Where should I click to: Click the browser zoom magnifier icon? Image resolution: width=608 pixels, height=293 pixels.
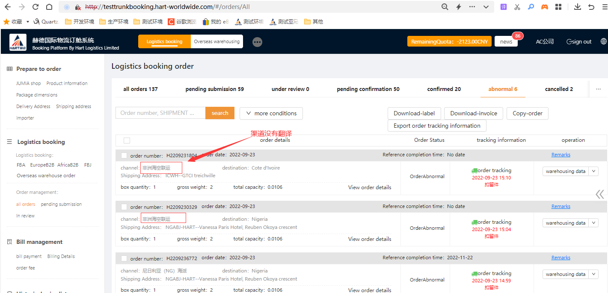pyautogui.click(x=445, y=7)
